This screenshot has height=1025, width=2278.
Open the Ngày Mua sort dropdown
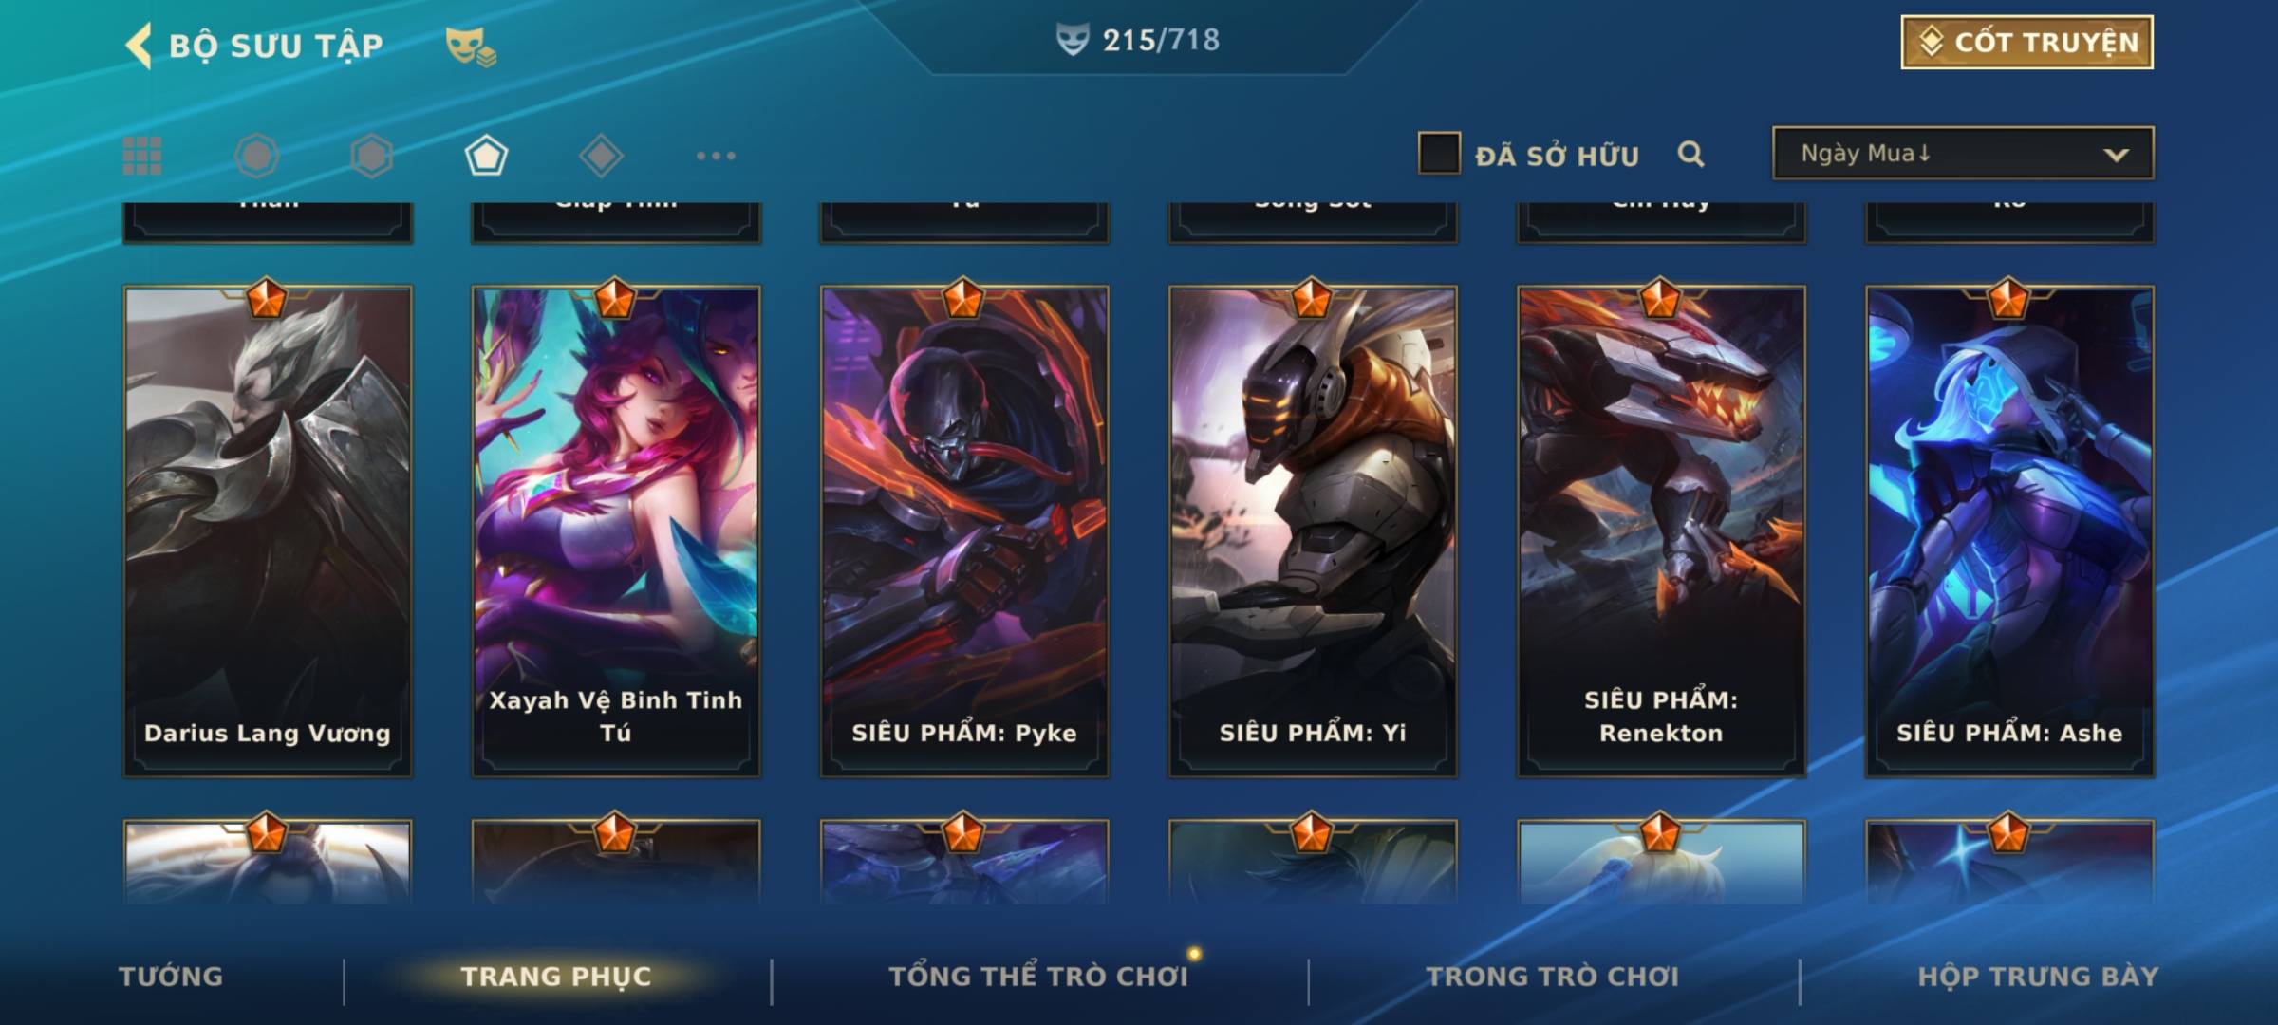(1963, 153)
